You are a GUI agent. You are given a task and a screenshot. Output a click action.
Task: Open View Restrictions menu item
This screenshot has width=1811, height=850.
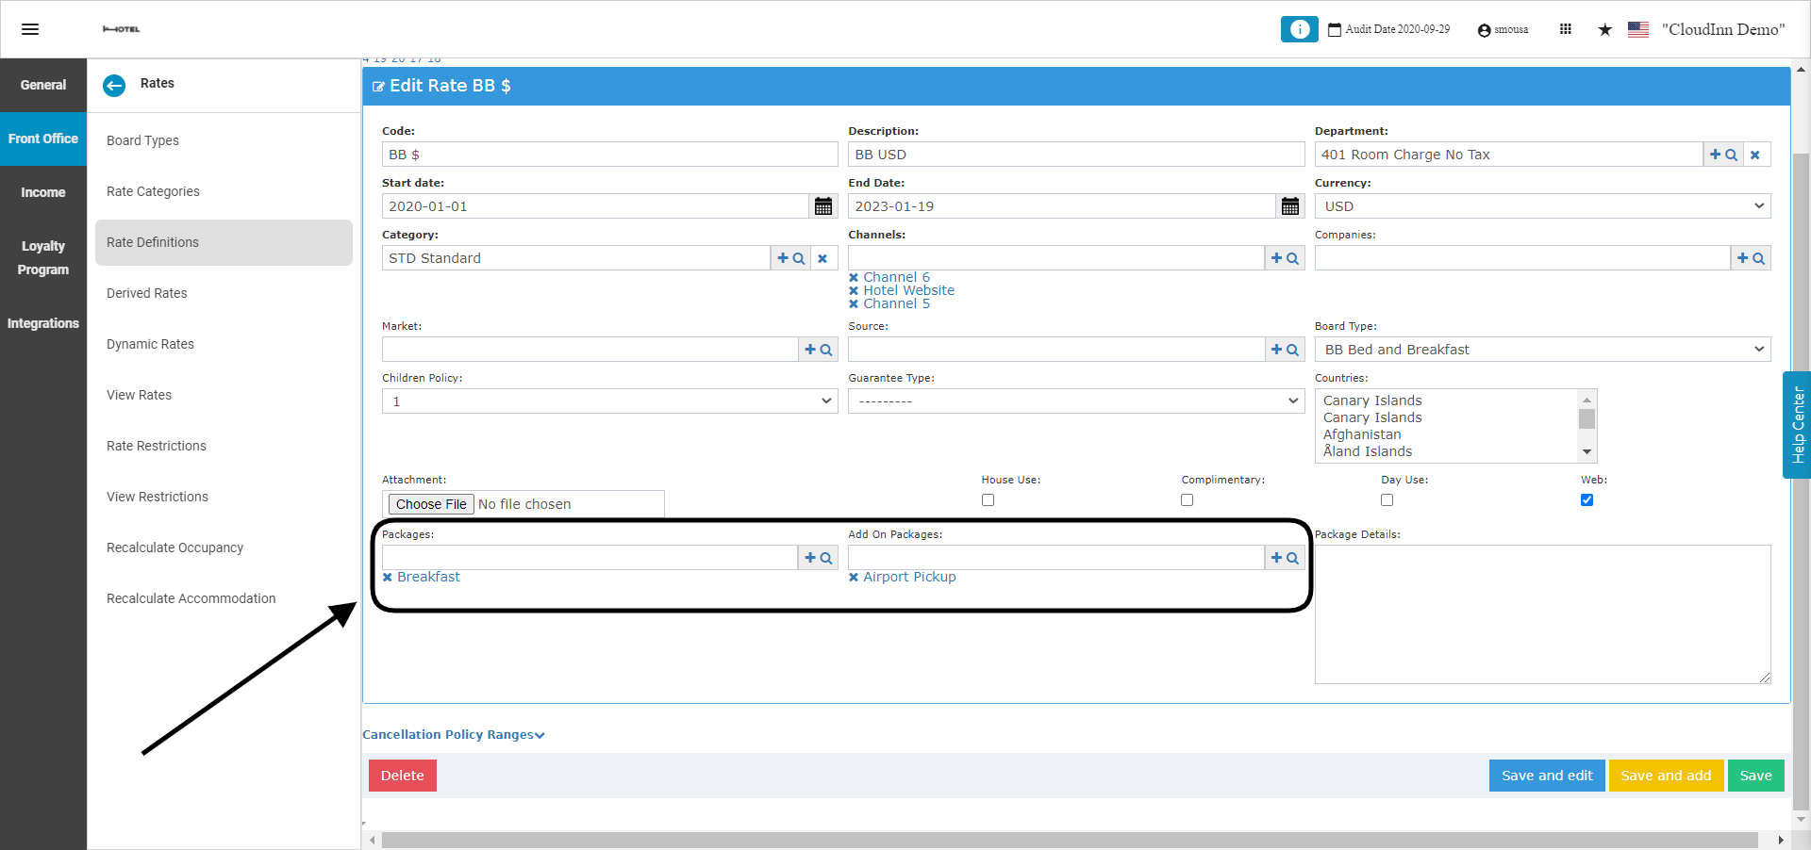coord(224,497)
